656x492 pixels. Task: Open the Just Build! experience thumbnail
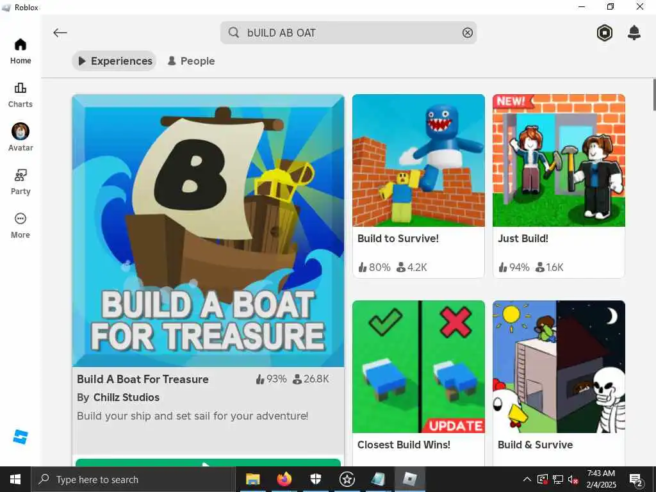(x=559, y=161)
